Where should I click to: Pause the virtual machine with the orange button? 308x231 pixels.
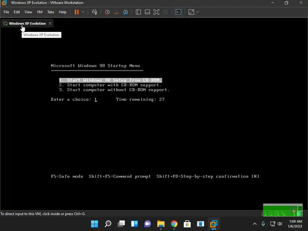coord(77,12)
